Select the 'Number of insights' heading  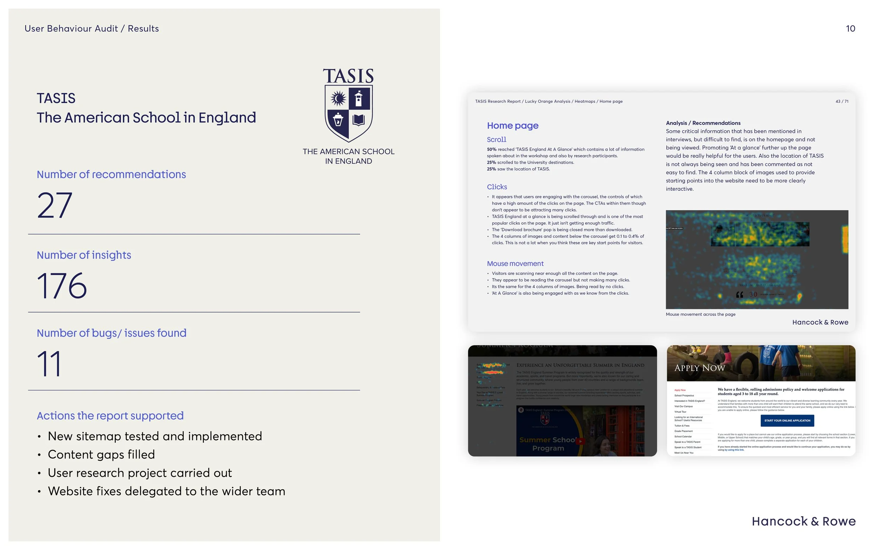coord(84,255)
